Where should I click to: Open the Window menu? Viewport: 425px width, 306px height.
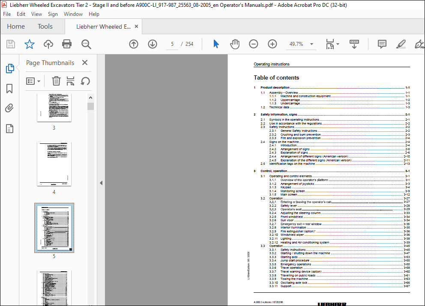pos(73,14)
